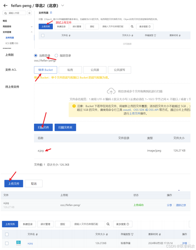Image resolution: width=196 pixels, height=250 pixels.
Task: Click 上传文件 in the empty 没有数据 list toolbar
Action: coord(46,26)
